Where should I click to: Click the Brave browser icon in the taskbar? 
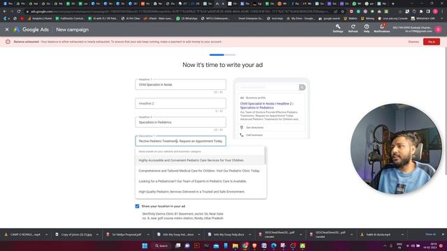254,245
